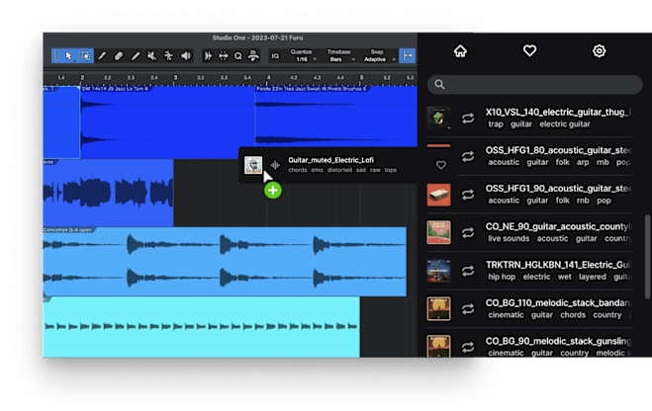This screenshot has height=411, width=652.
Task: Select the CO_NE_90 guitar acoustic thumbnail
Action: 439,232
